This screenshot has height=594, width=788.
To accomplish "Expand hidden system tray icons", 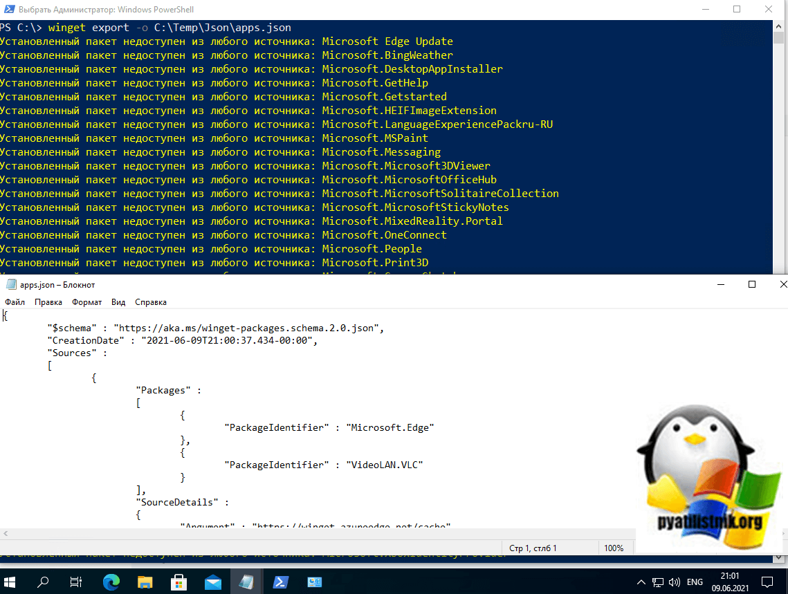I will [641, 582].
